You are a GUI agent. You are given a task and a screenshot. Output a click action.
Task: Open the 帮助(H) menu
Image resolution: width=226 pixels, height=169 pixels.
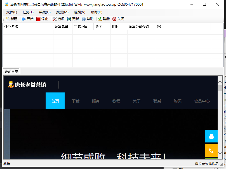click(x=96, y=12)
